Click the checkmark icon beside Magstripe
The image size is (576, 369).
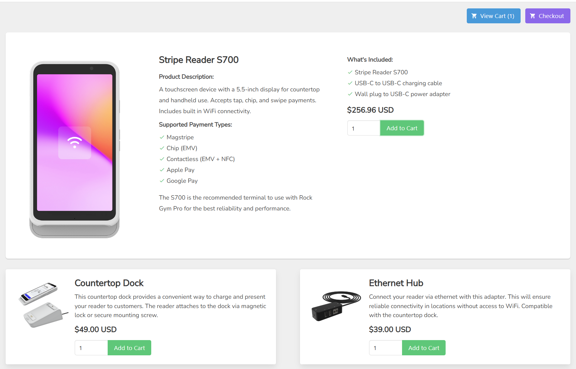(162, 137)
